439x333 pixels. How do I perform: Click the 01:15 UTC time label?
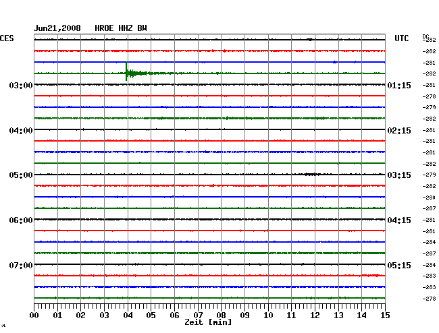click(x=399, y=85)
